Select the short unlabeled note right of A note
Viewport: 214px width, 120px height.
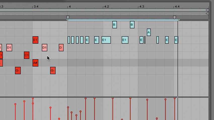point(158,40)
